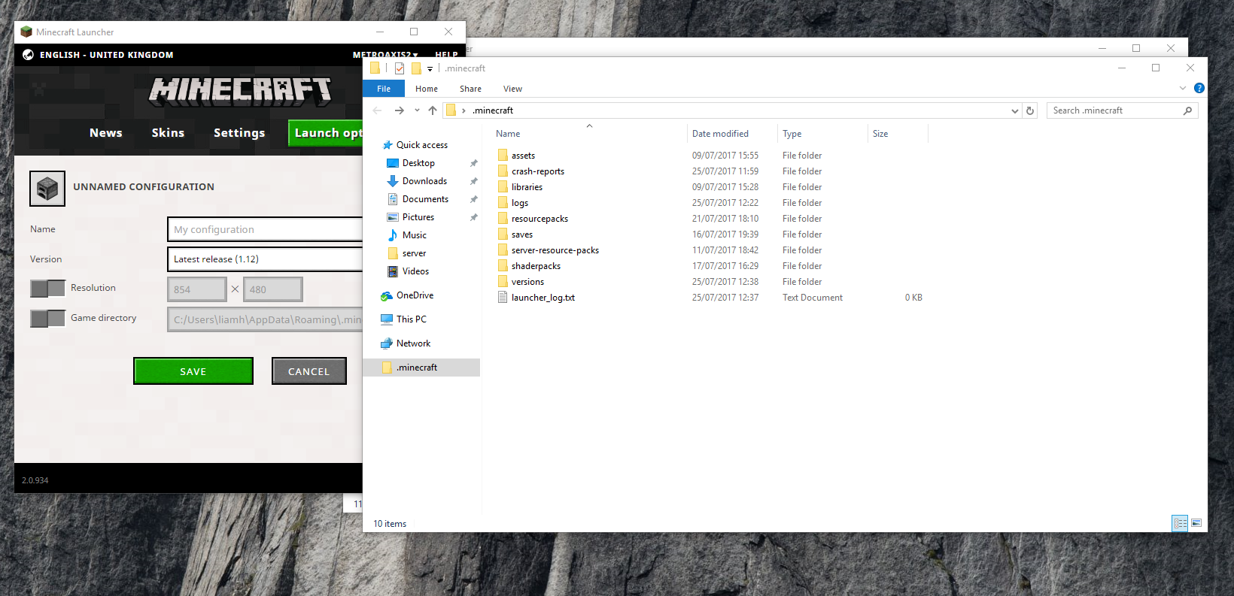Click the furnace icon of the unnamed configuration
Image resolution: width=1234 pixels, height=596 pixels.
click(47, 188)
